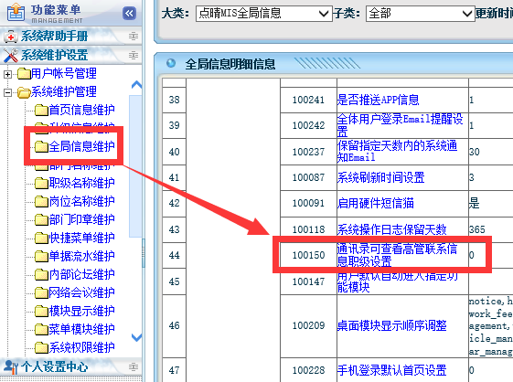Collapse the sidebar with double-arrow icon
This screenshot has width=513, height=382.
pos(129,14)
